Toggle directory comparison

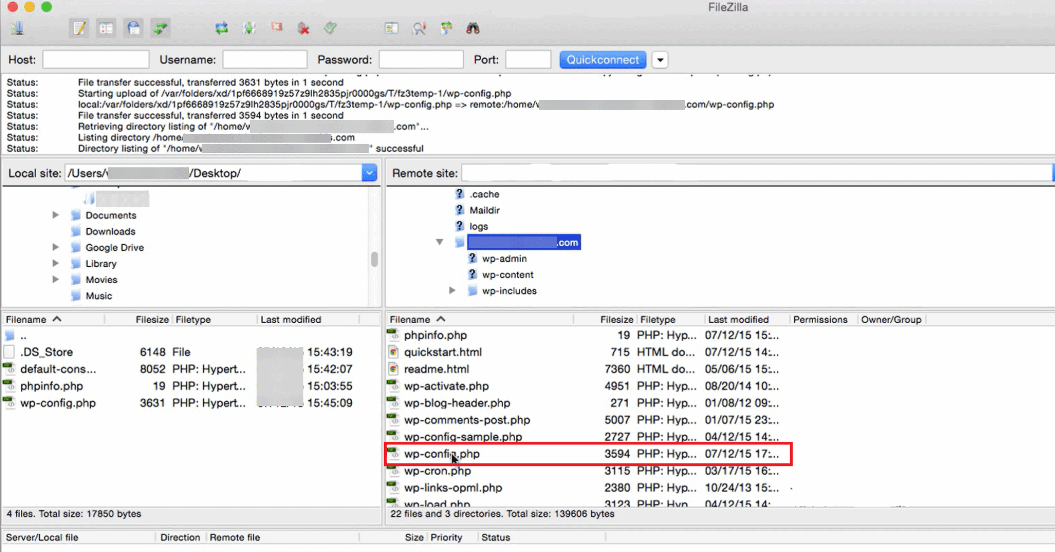tap(419, 28)
